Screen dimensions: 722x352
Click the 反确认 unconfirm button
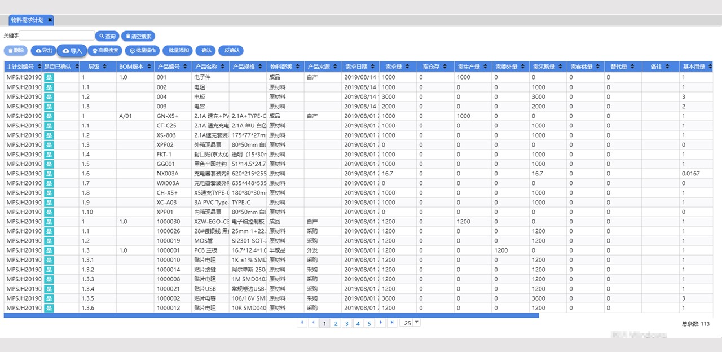232,50
